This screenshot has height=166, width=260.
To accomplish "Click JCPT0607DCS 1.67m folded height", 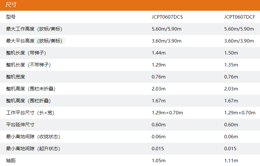I will click(x=159, y=101).
